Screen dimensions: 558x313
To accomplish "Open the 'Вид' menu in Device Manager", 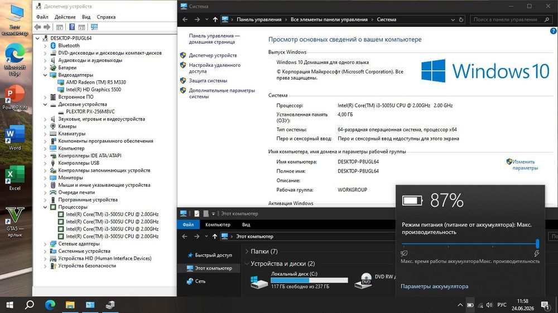I will point(86,17).
